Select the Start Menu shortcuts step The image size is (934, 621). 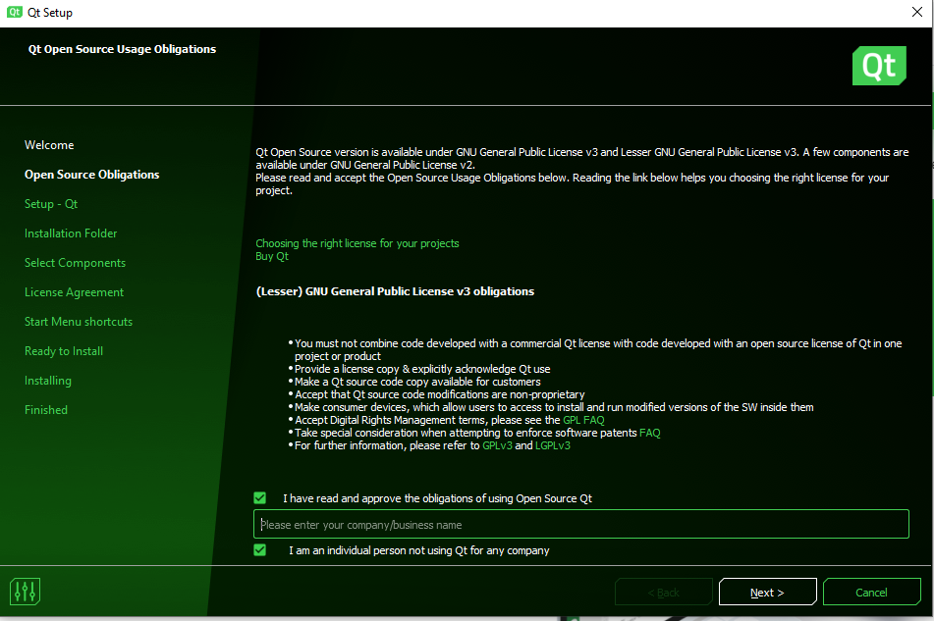tap(79, 322)
